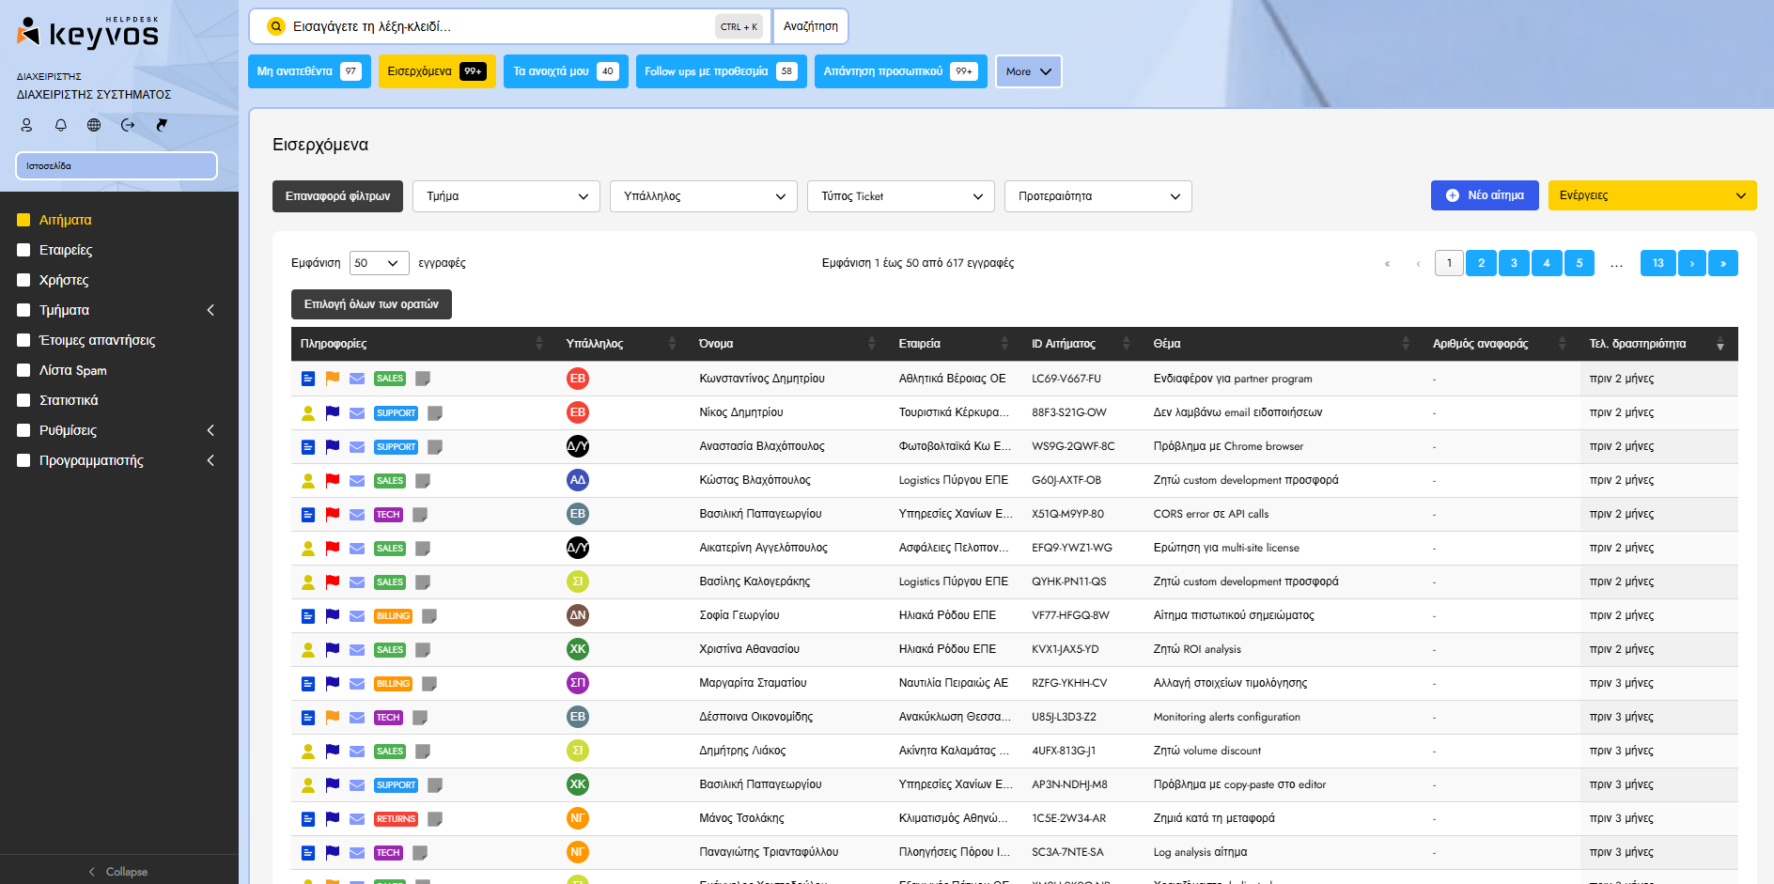Click the plus icon on Νέο αίτημα
1774x884 pixels.
pos(1453,195)
